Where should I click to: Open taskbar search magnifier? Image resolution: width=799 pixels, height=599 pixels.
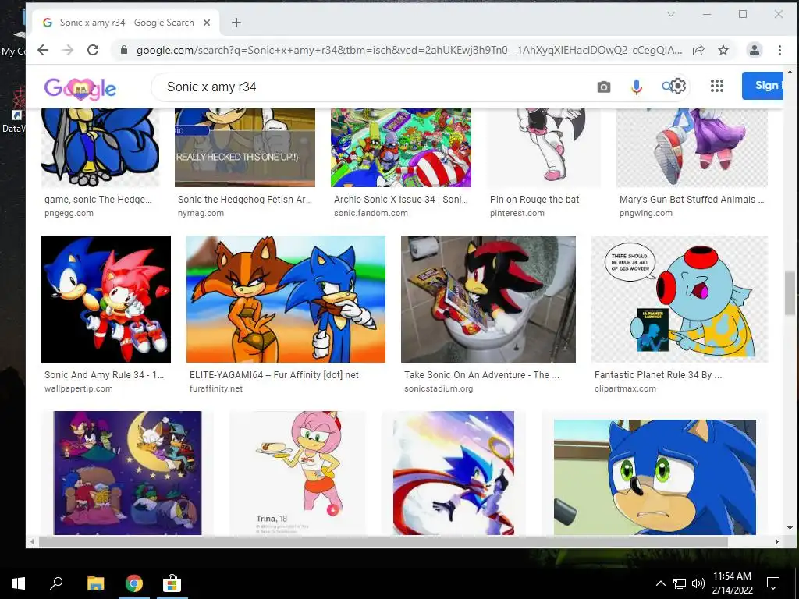56,583
